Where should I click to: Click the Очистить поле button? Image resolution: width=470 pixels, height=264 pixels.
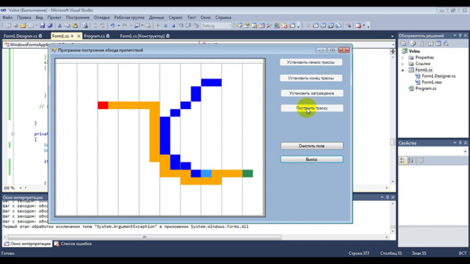312,146
